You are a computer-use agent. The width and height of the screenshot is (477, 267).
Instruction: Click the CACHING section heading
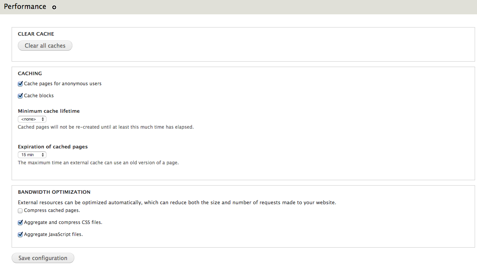(30, 74)
